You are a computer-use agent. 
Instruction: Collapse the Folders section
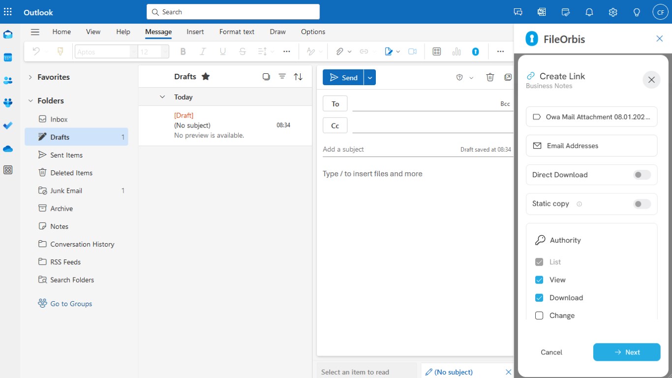point(30,101)
